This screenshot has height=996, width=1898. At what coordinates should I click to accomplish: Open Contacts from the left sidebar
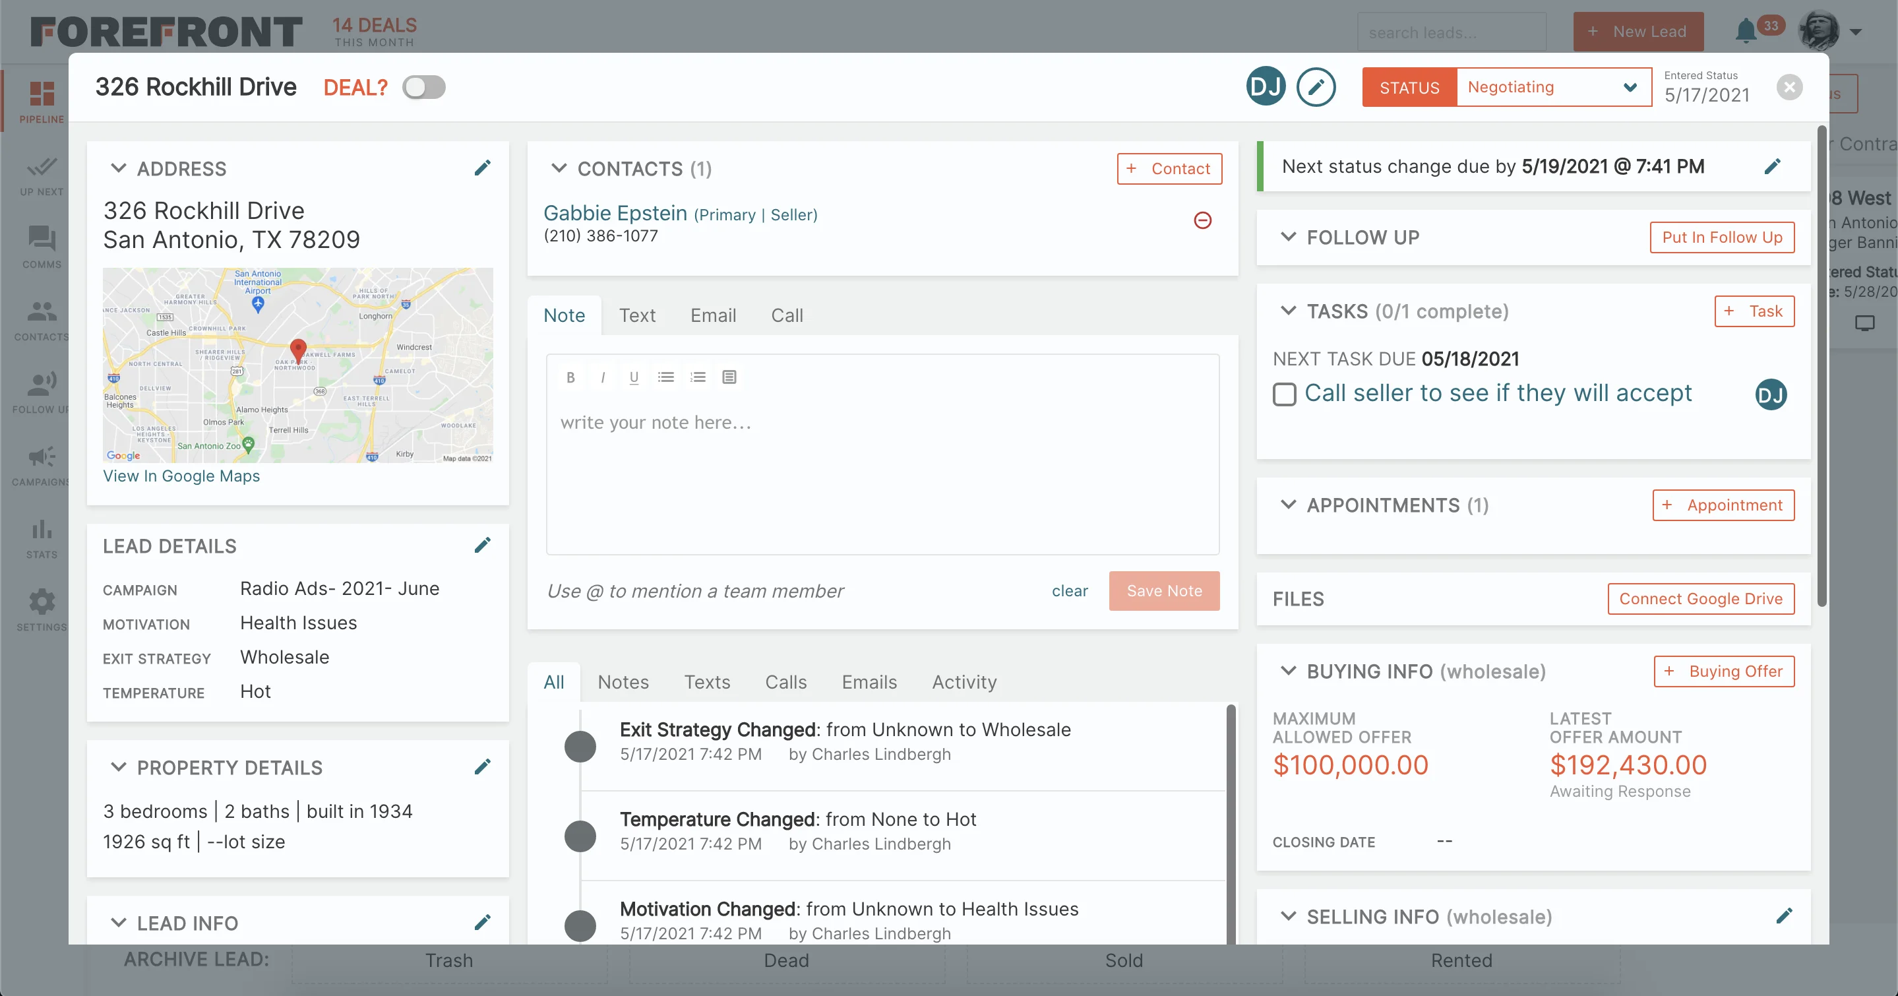[x=42, y=321]
